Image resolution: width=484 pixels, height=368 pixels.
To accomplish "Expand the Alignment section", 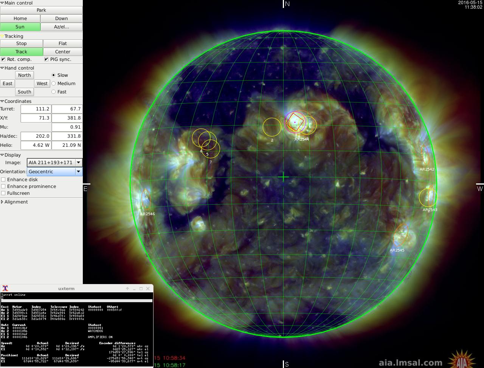I will click(x=2, y=202).
